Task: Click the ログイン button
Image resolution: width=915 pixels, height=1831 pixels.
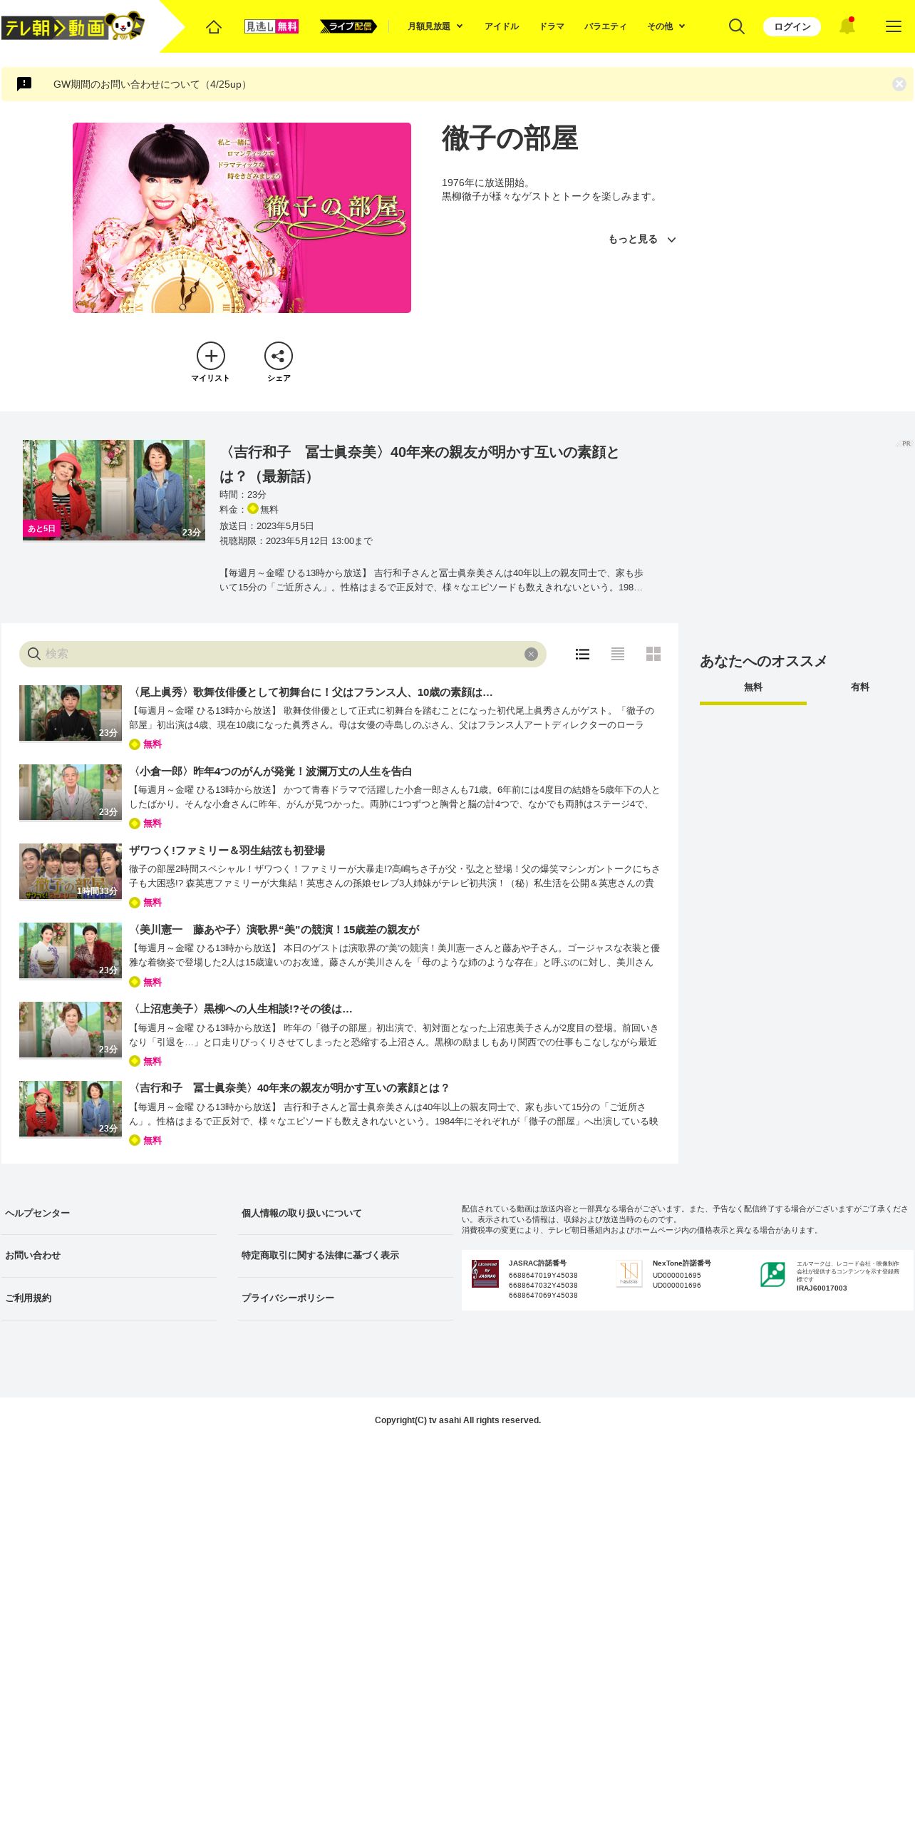Action: pyautogui.click(x=792, y=26)
